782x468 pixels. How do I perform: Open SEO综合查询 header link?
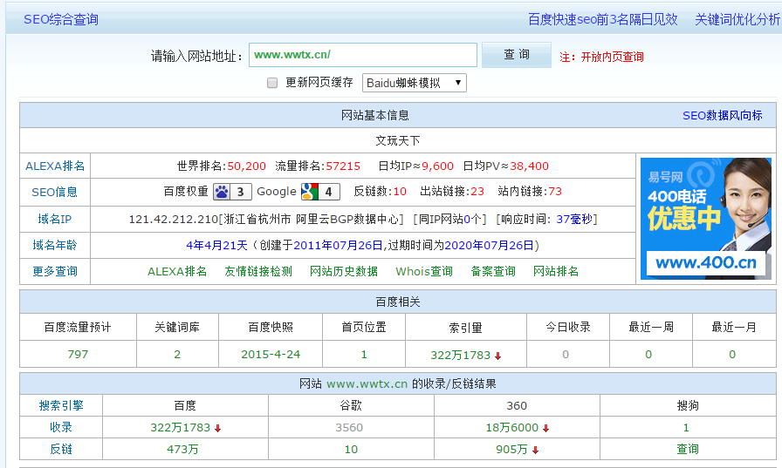pyautogui.click(x=61, y=19)
